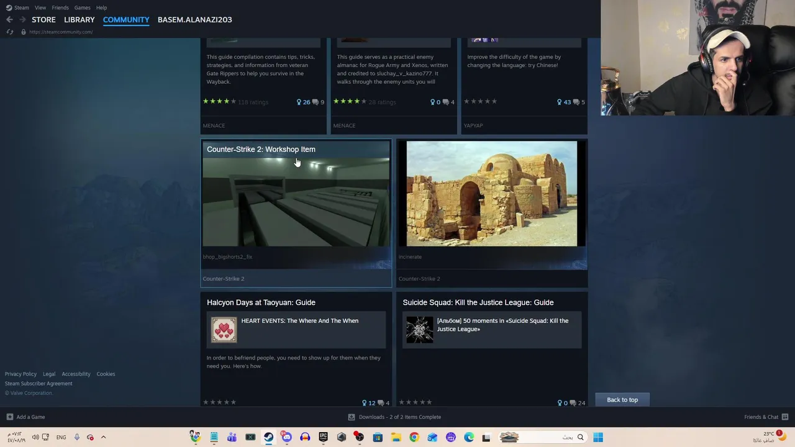Click the taskbar search box
This screenshot has width=795, height=447.
pos(543,437)
